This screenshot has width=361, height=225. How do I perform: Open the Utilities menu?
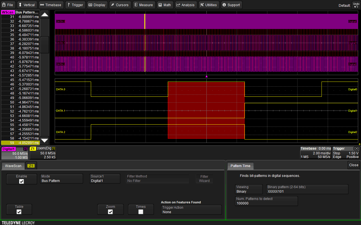[x=209, y=5]
